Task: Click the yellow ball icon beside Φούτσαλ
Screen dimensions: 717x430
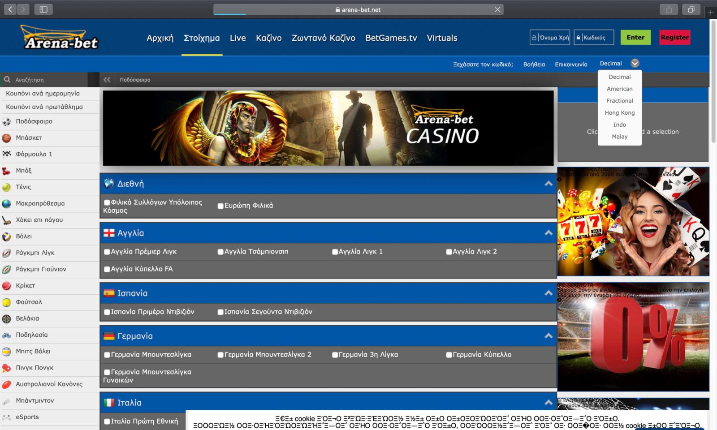Action: pos(7,302)
